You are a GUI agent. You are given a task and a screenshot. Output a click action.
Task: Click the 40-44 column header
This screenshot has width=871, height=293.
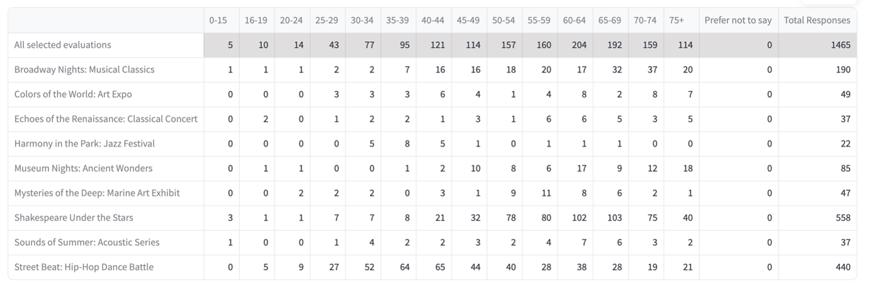pos(432,20)
